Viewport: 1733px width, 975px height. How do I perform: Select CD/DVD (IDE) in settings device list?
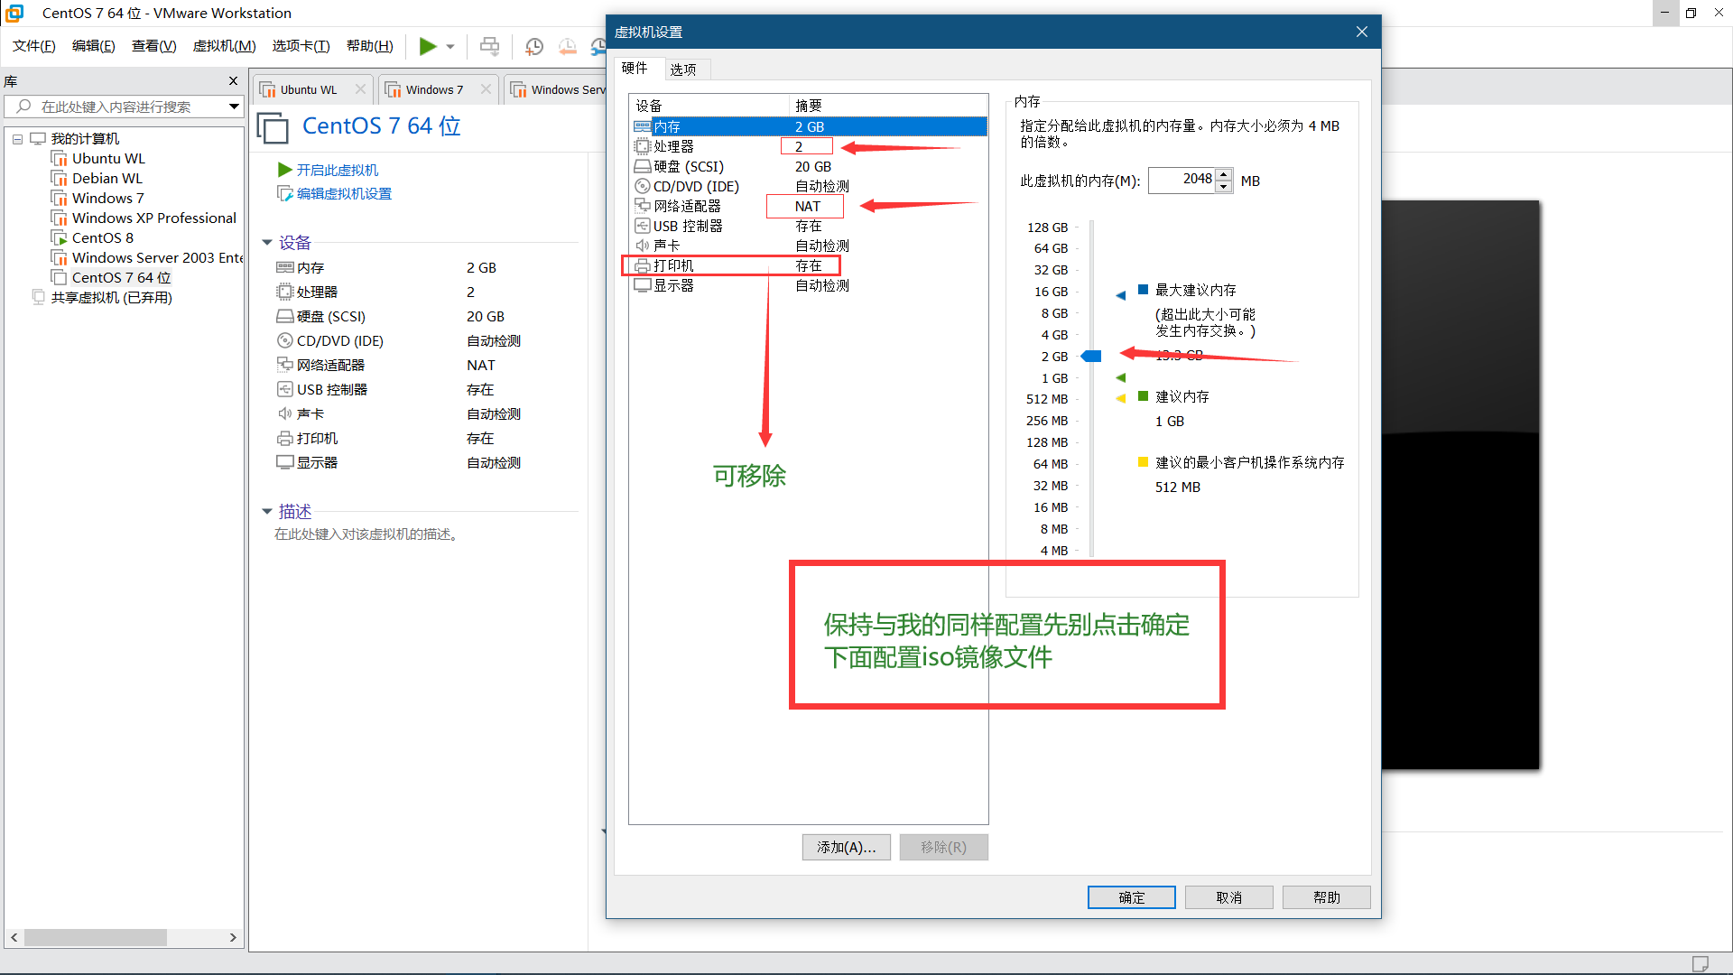(x=809, y=186)
